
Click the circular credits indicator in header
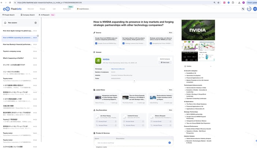249,9
